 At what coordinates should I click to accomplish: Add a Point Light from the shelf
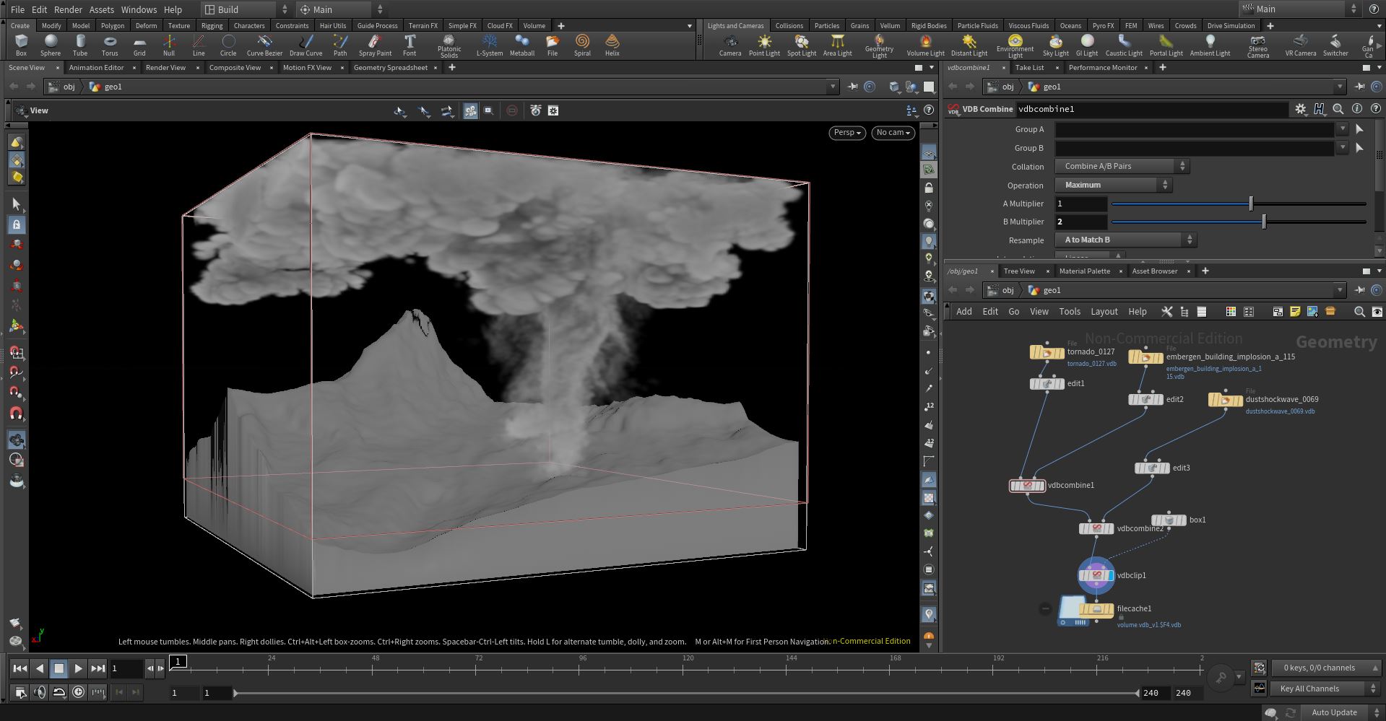coord(764,45)
